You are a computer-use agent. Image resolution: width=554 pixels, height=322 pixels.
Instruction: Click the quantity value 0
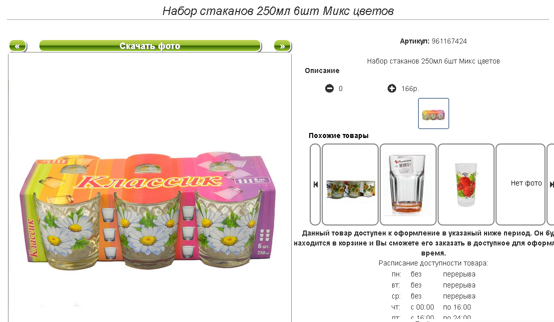coord(341,88)
